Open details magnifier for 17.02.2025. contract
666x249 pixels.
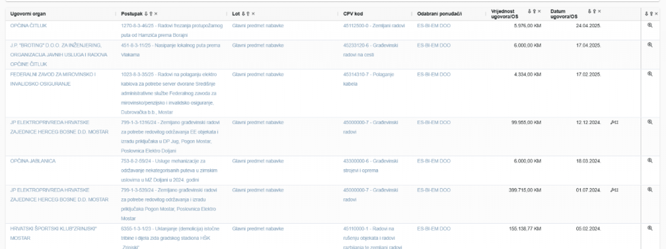pos(650,74)
